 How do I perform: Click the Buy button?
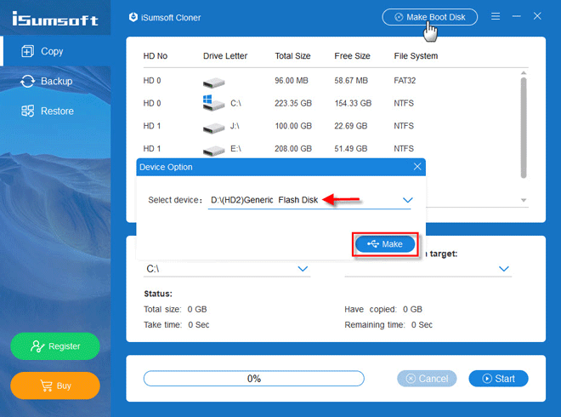point(55,386)
